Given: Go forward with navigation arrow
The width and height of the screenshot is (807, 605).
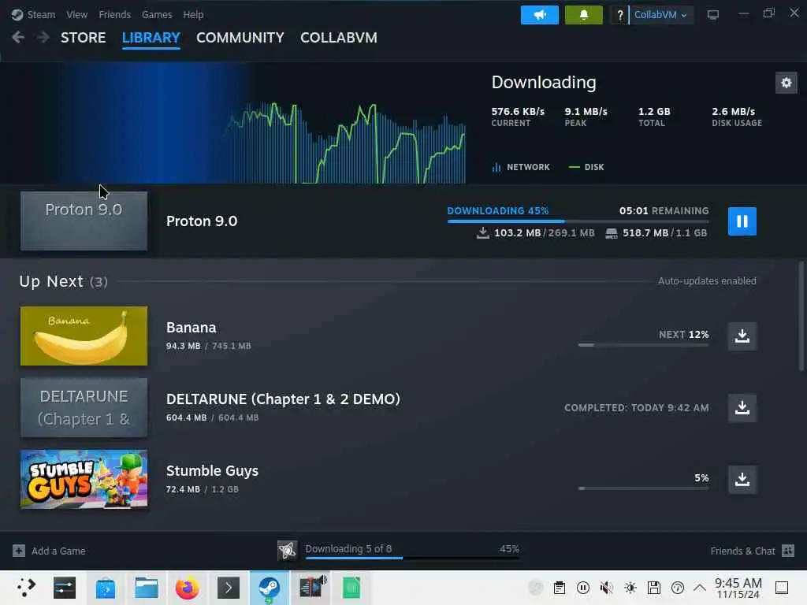Looking at the screenshot, I should coord(43,37).
